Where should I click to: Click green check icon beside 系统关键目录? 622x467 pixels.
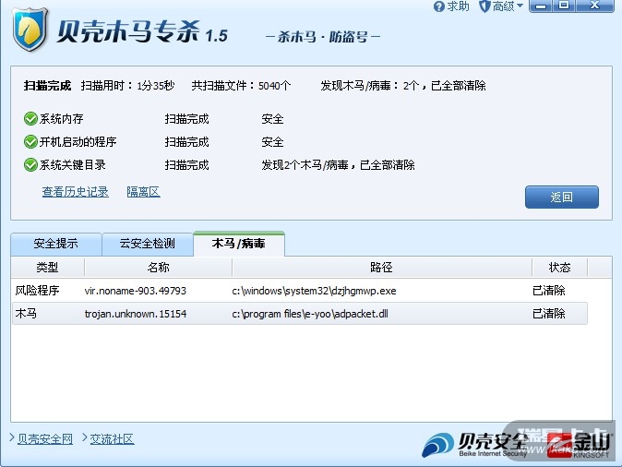(x=30, y=164)
